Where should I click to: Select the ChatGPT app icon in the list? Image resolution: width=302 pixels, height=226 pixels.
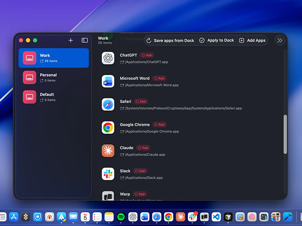[x=108, y=58]
